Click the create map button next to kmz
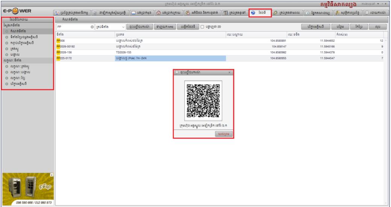The width and height of the screenshot is (391, 207). click(188, 27)
